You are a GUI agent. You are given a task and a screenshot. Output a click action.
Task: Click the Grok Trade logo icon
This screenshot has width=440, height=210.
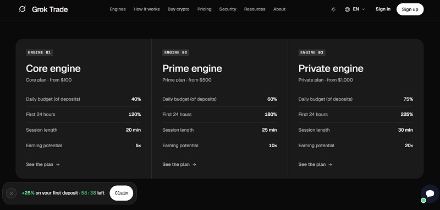pyautogui.click(x=22, y=9)
